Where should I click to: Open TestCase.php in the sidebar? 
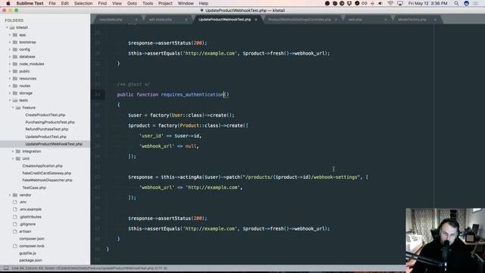tap(34, 187)
